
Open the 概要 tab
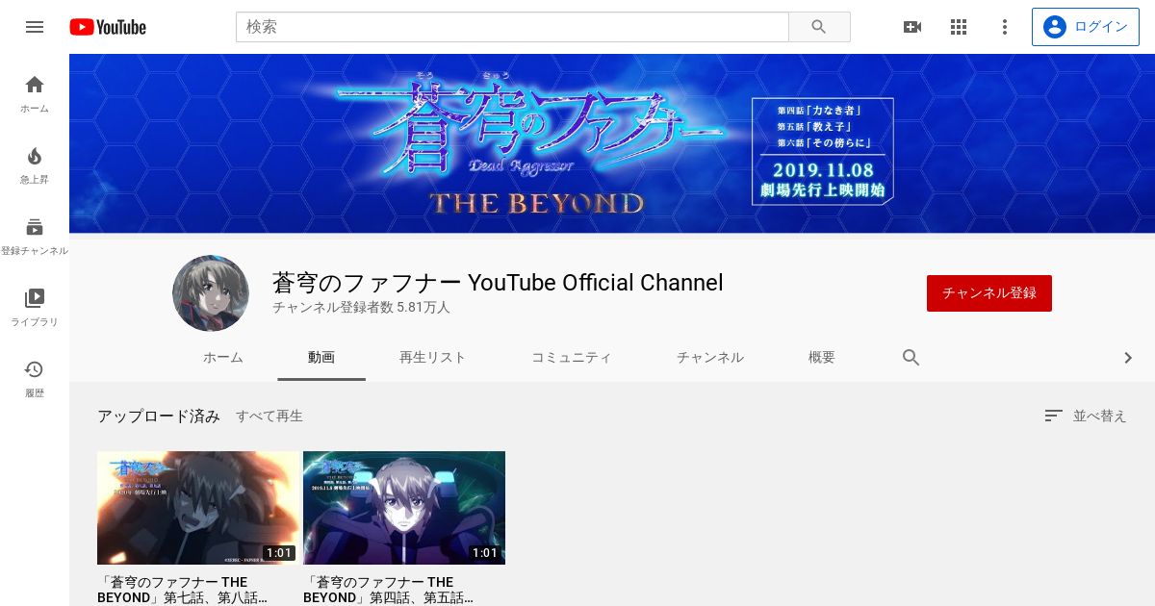tap(822, 358)
